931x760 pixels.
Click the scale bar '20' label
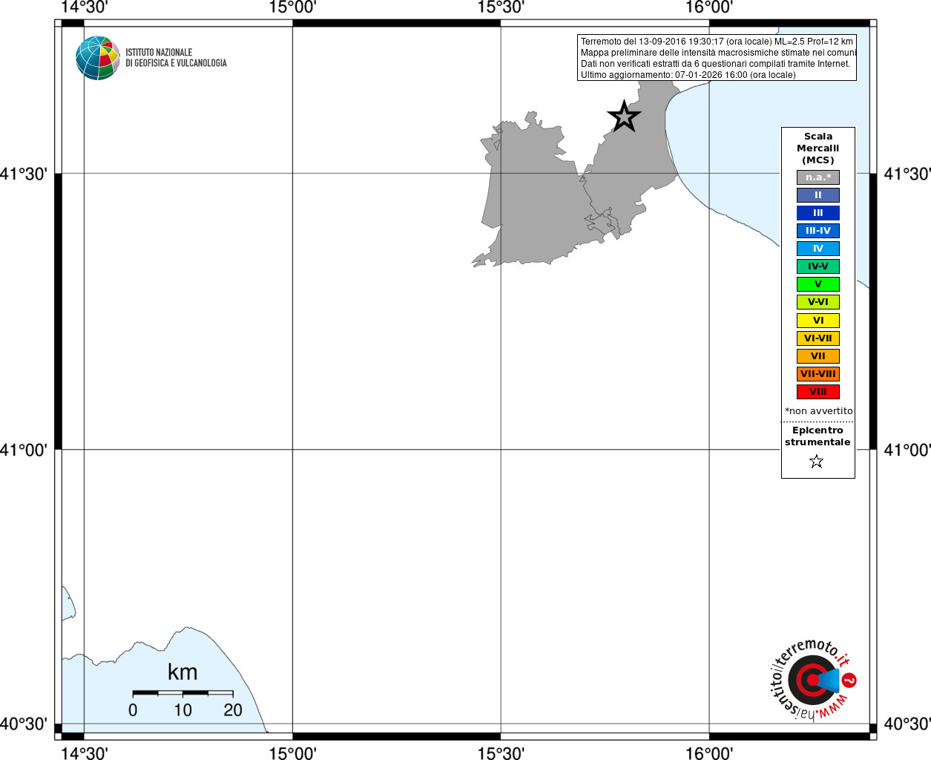coord(233,710)
